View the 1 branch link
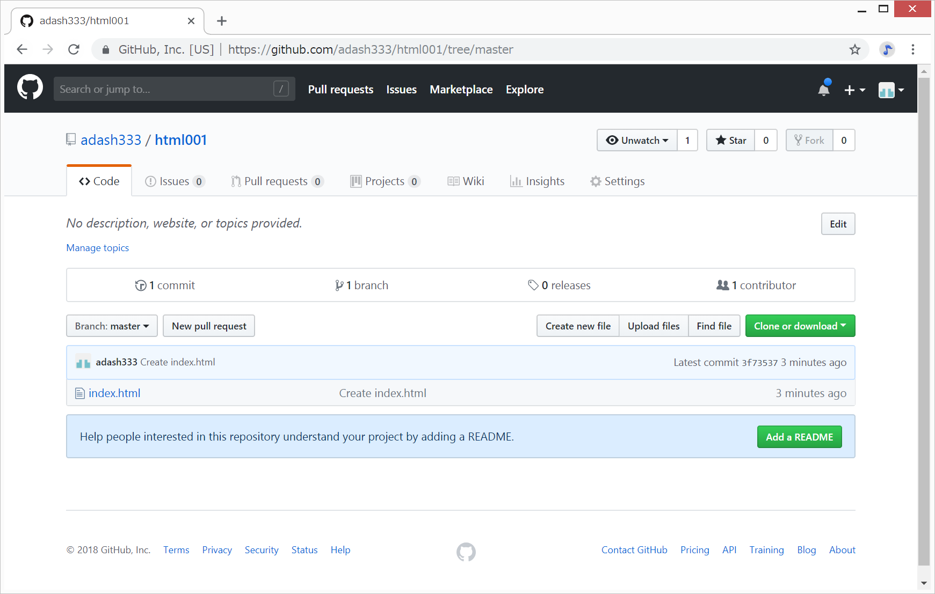 coord(361,285)
